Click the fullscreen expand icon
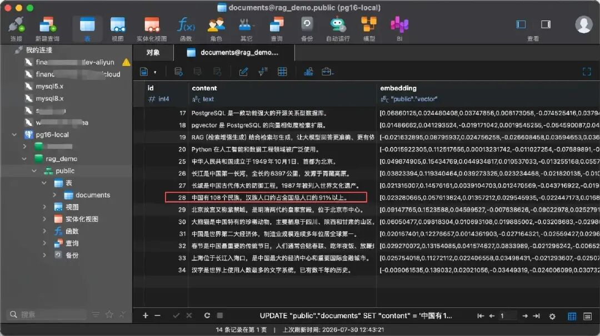Viewport: 600px width, 336px height. 587,72
